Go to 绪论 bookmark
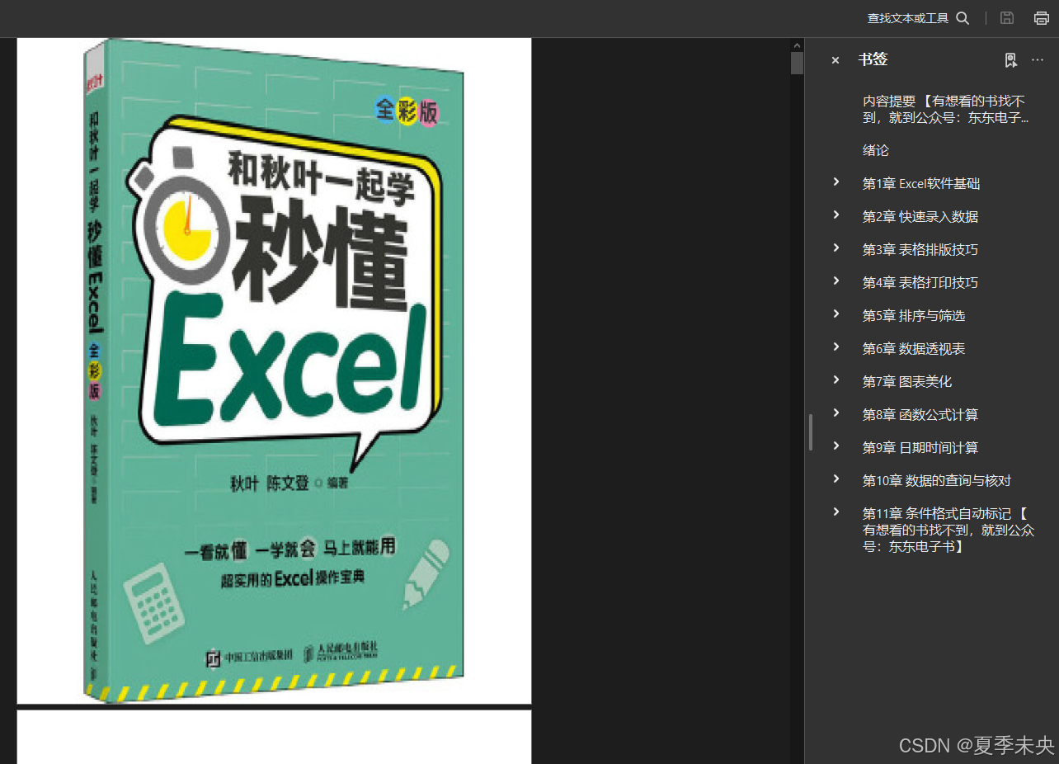 tap(876, 150)
